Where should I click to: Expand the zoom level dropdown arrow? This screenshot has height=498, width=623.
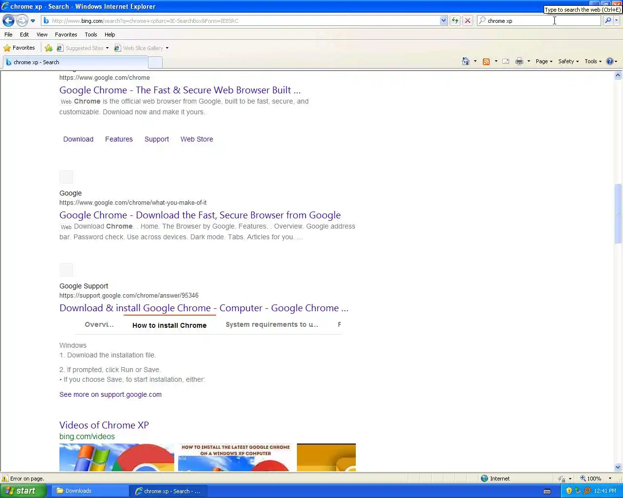[610, 479]
